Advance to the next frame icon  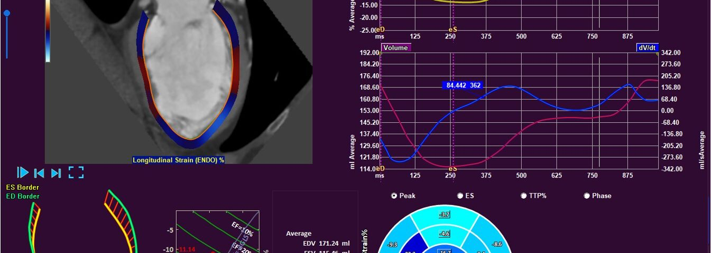pos(56,172)
